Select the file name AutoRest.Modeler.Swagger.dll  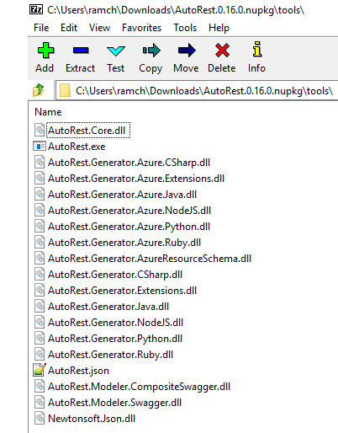(114, 403)
